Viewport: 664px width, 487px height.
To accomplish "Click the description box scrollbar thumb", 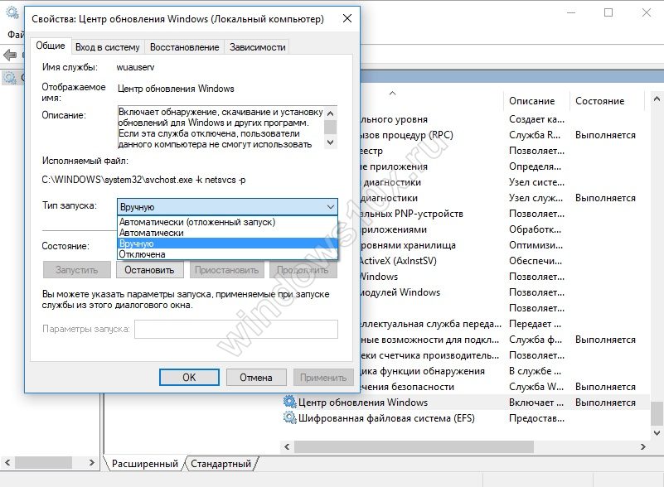I will tap(330, 127).
